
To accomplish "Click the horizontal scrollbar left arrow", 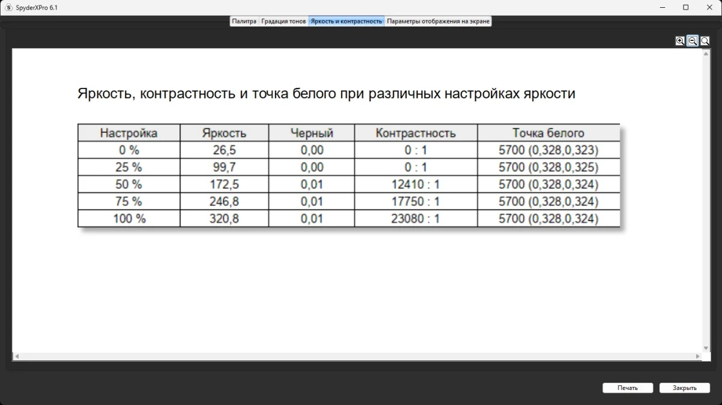I will 16,357.
